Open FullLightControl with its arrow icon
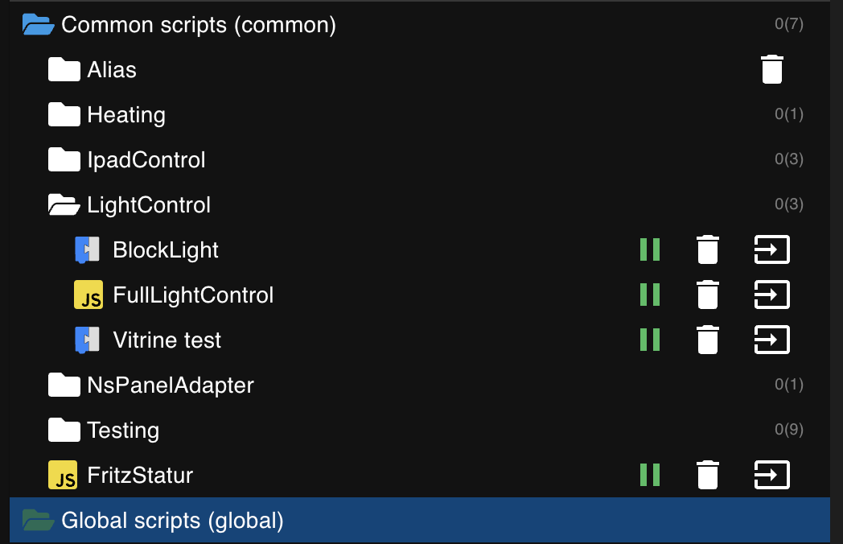The width and height of the screenshot is (843, 544). (771, 295)
